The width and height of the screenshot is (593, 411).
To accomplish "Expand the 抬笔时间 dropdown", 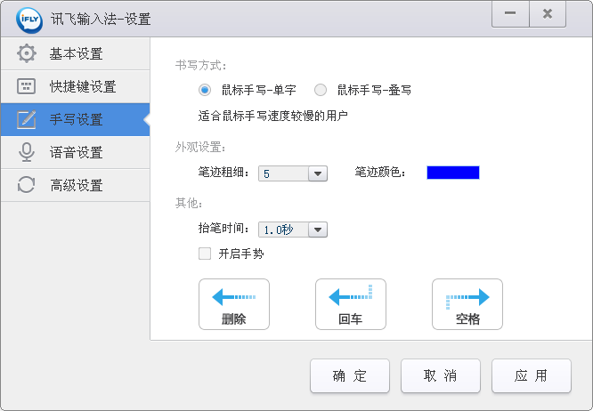I will pos(318,230).
